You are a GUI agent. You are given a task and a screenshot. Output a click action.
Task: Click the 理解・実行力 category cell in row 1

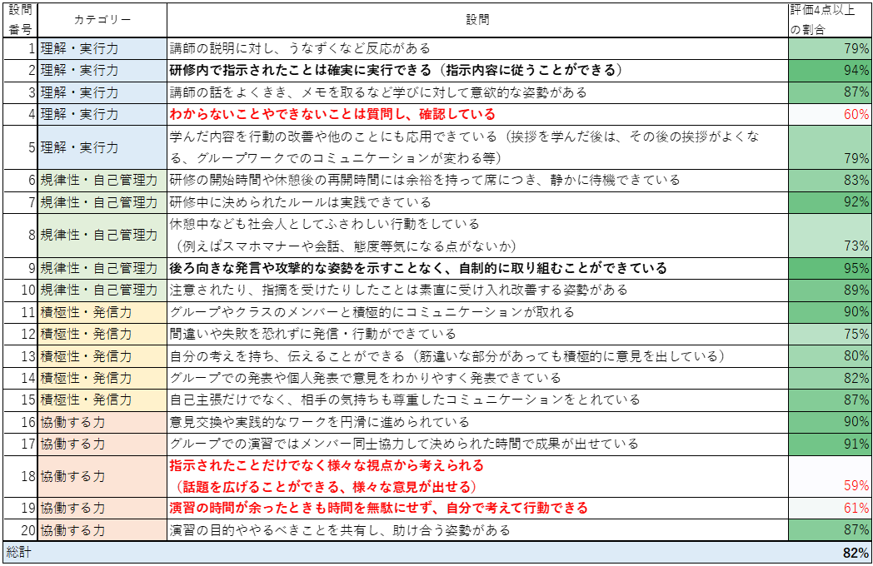tap(102, 48)
